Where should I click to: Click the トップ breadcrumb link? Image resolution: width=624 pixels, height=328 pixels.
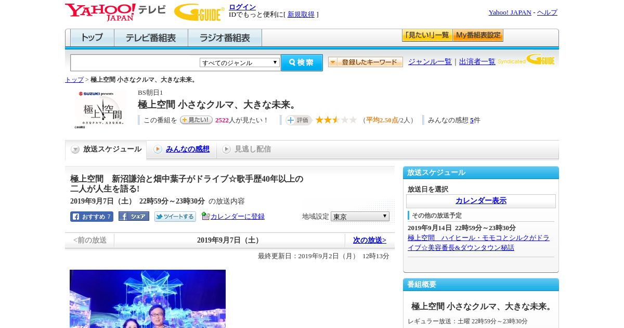pos(74,80)
